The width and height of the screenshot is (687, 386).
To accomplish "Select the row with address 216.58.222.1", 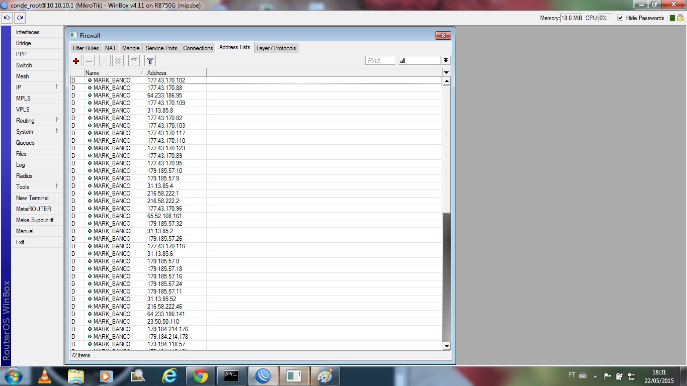I will [256, 194].
